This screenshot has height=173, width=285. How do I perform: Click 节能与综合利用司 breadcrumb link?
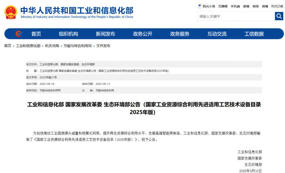[x=78, y=46]
